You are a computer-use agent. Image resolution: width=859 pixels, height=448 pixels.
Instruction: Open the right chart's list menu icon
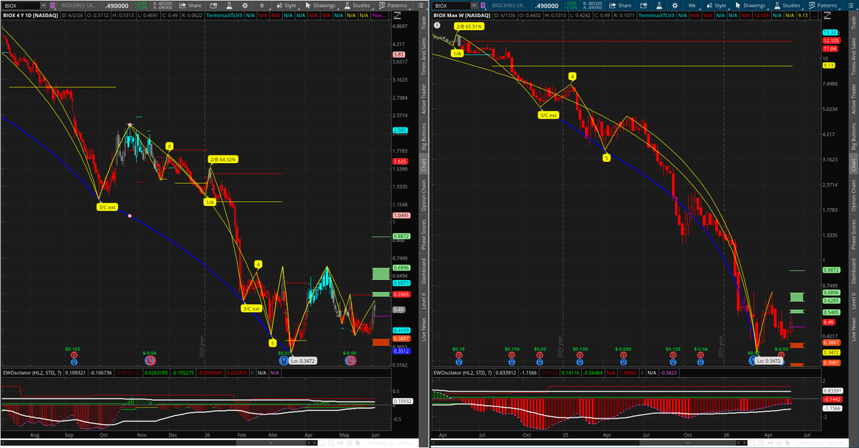tap(850, 6)
